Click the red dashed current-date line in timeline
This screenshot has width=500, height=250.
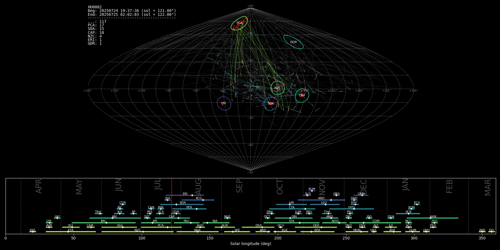click(172, 206)
